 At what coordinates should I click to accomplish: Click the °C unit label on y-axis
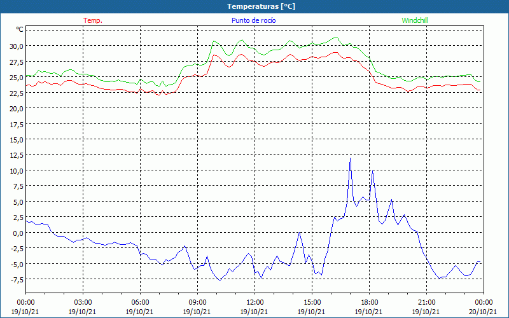(x=20, y=29)
